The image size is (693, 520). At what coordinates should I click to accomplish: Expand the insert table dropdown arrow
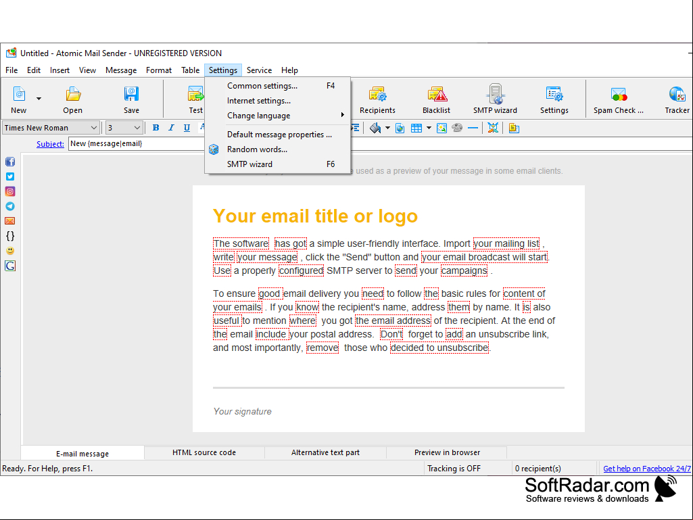(428, 128)
